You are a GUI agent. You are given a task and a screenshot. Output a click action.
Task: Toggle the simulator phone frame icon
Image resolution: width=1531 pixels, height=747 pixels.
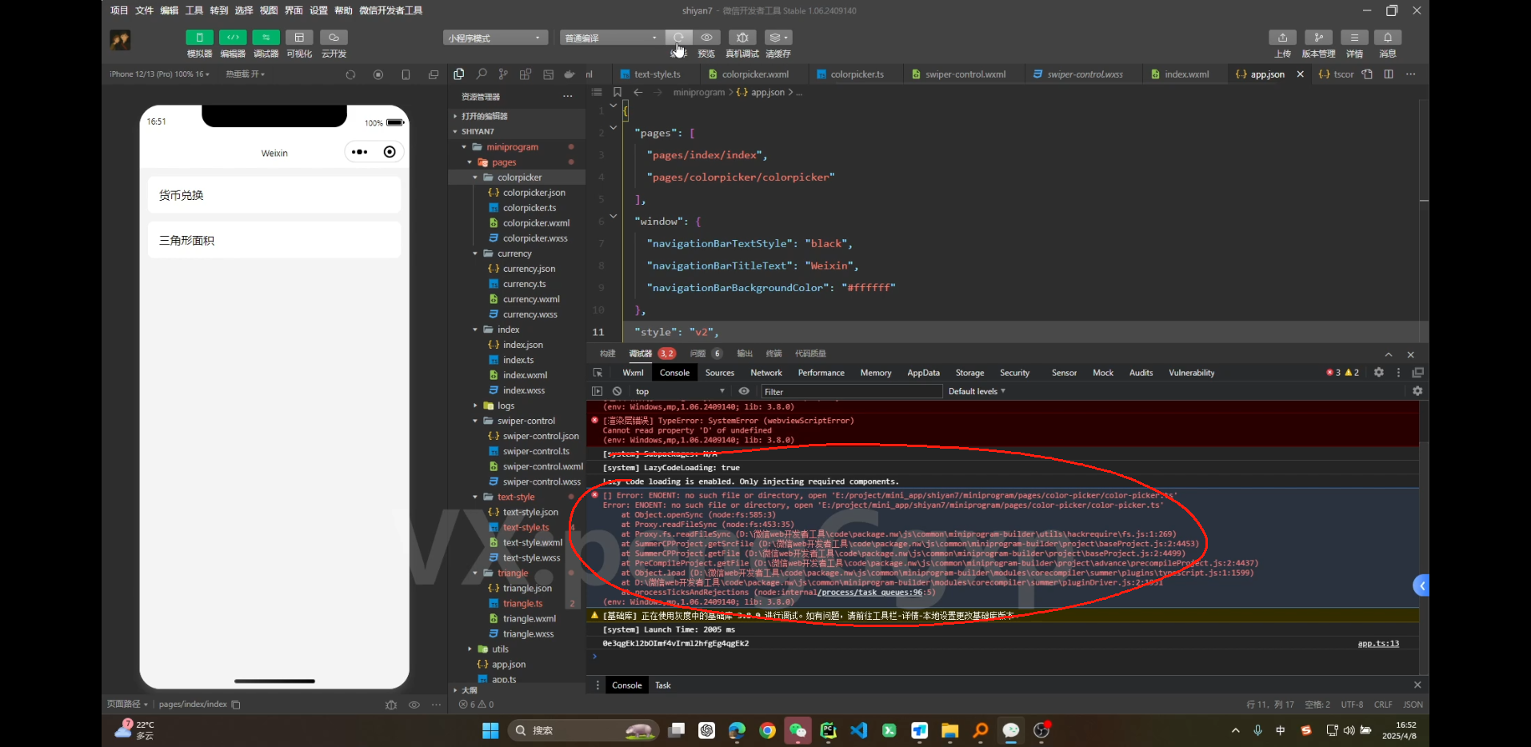(406, 74)
